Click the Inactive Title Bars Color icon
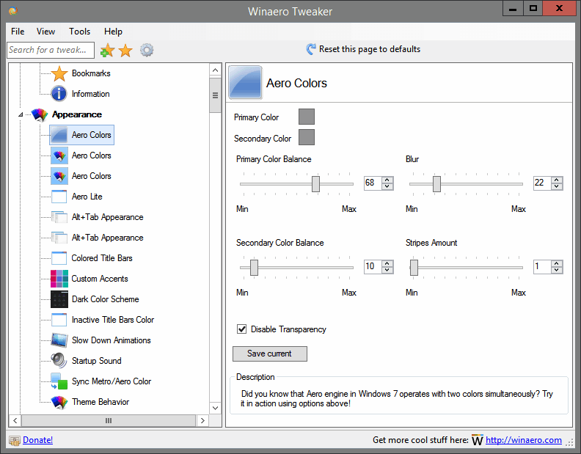The width and height of the screenshot is (581, 454). click(59, 320)
